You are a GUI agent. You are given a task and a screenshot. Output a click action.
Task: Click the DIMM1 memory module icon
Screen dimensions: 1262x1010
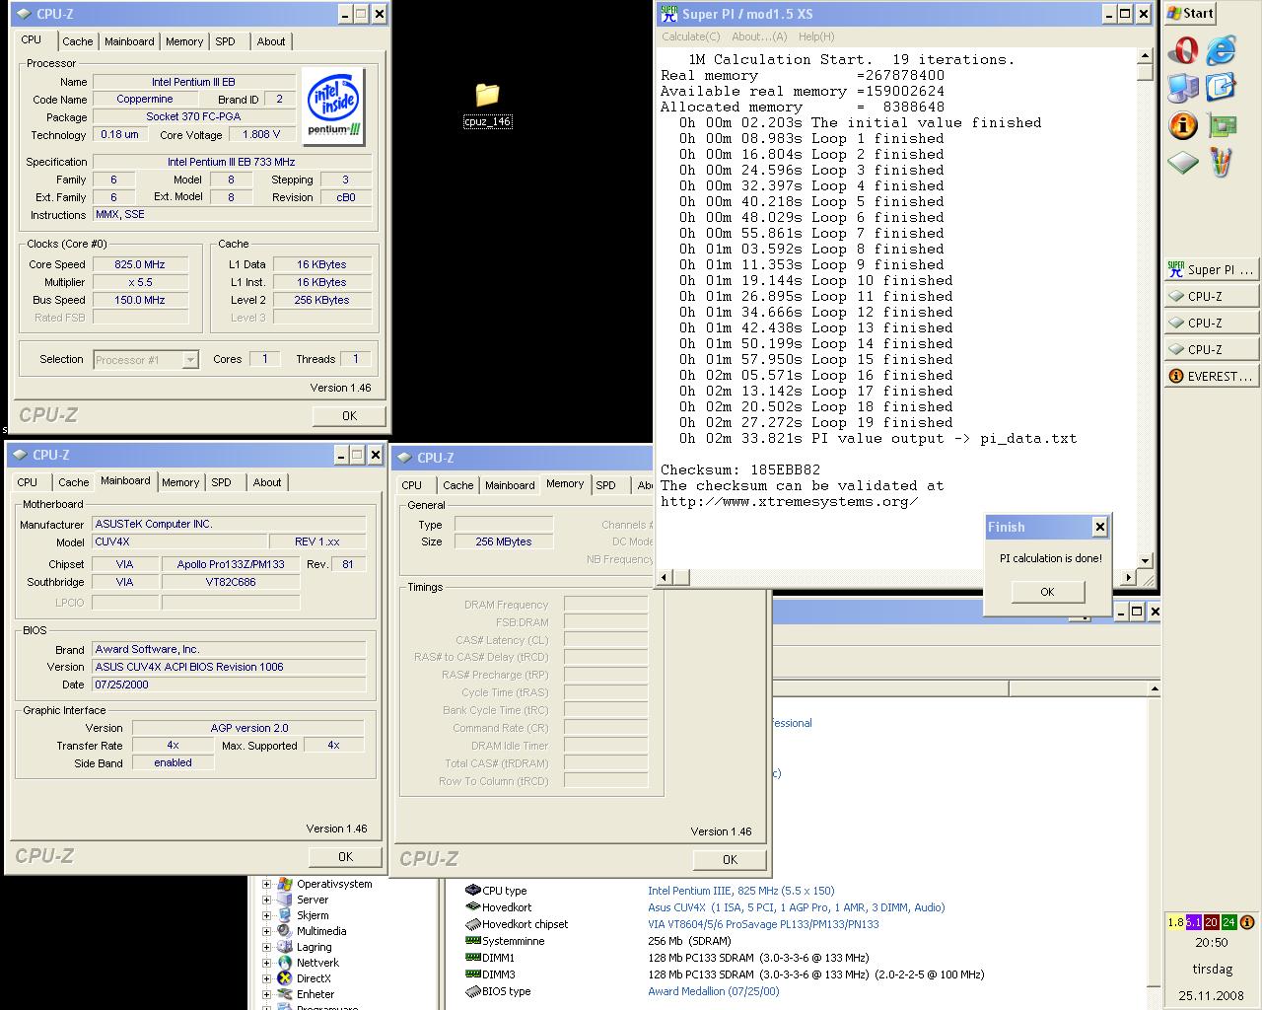point(473,957)
